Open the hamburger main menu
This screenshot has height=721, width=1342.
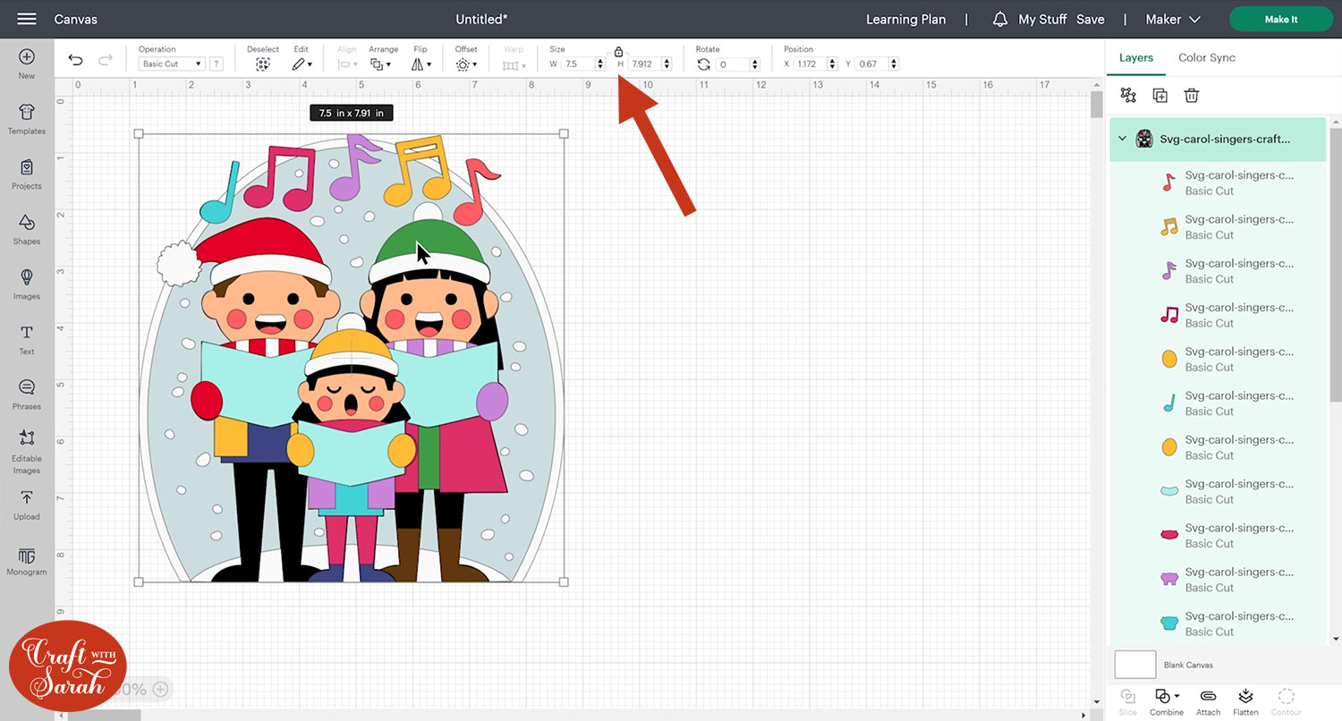click(x=27, y=19)
